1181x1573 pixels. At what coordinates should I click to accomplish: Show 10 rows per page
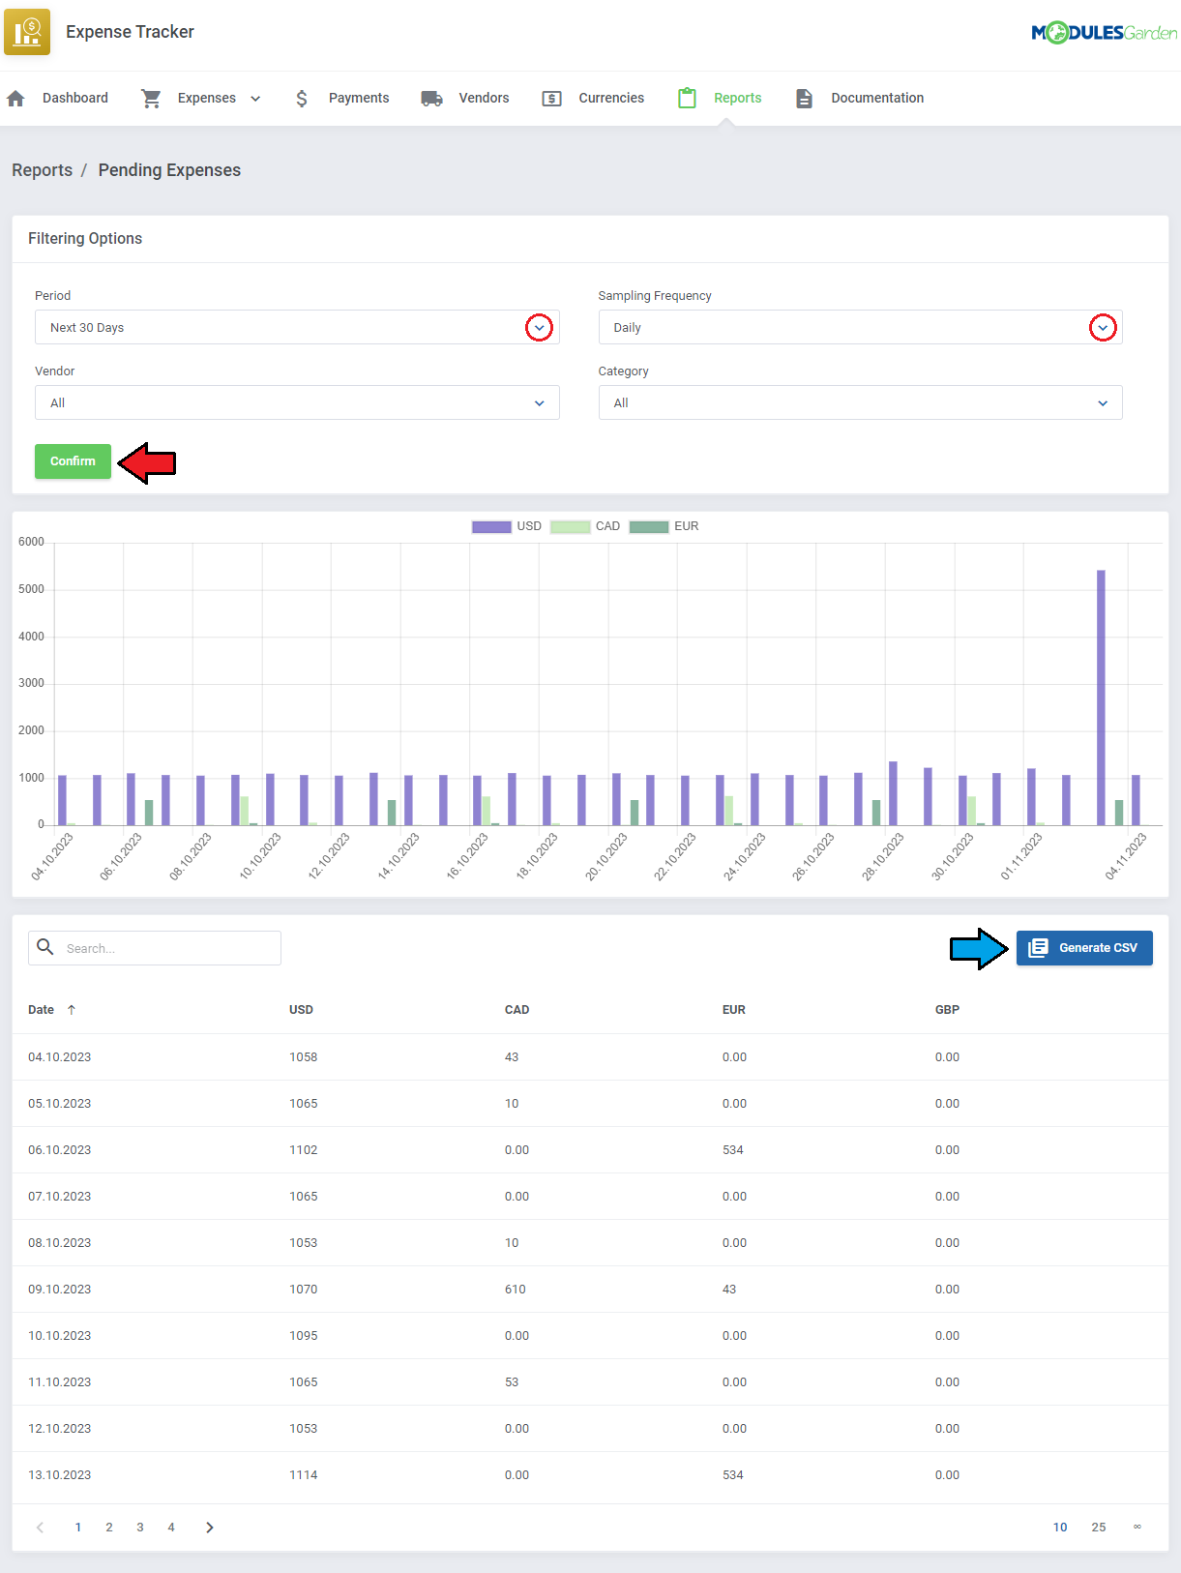tap(1060, 1527)
